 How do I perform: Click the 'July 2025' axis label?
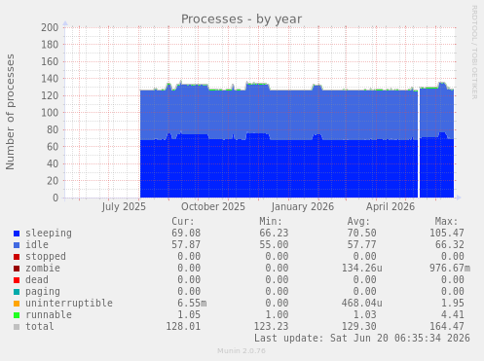pyautogui.click(x=124, y=207)
